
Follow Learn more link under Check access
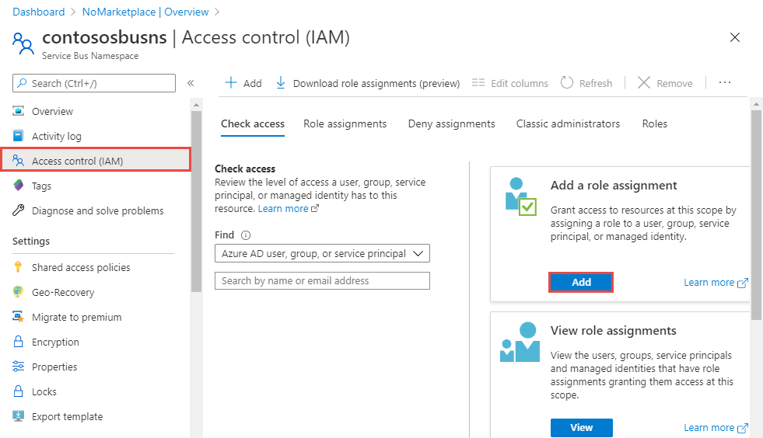283,209
